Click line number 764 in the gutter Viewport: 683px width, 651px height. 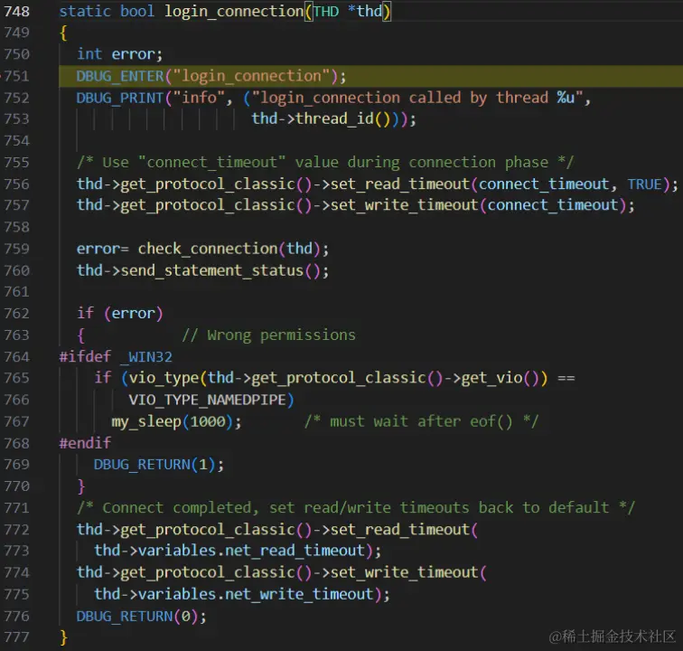(x=16, y=356)
